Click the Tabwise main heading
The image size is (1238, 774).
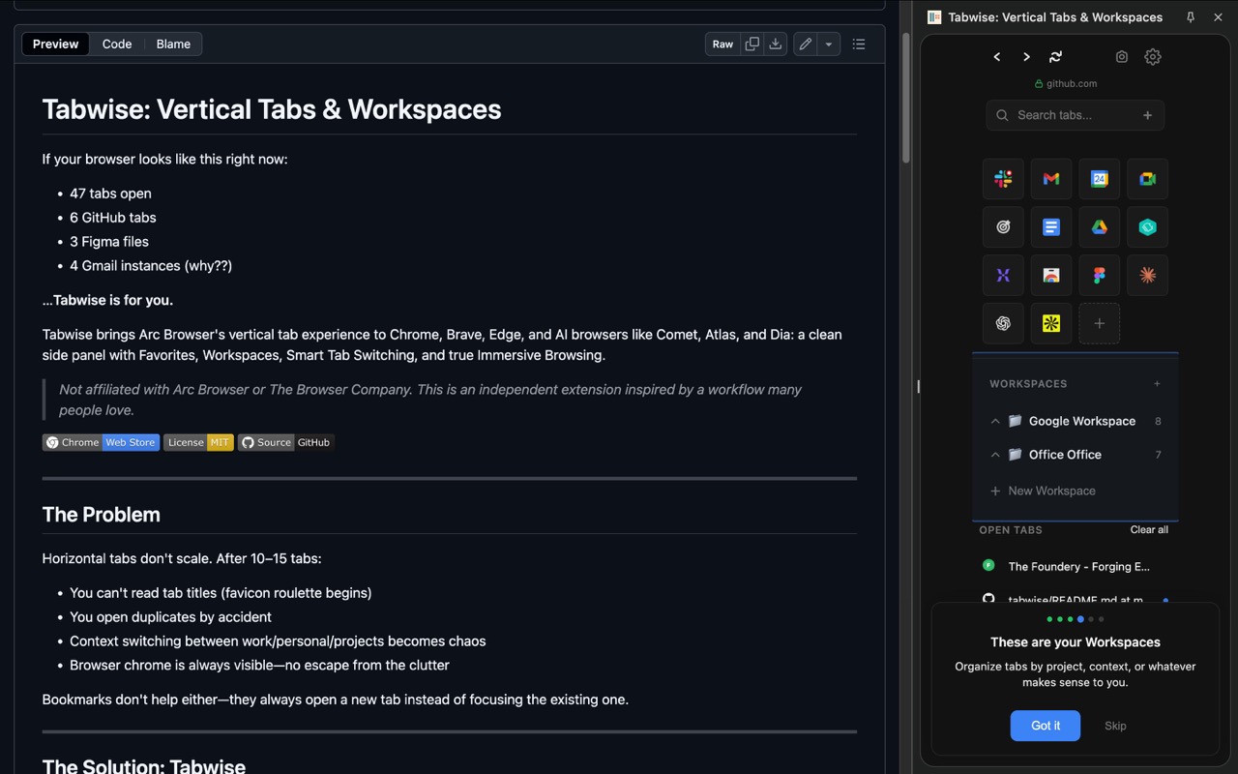tap(272, 109)
